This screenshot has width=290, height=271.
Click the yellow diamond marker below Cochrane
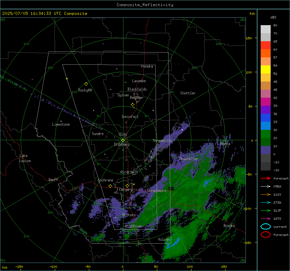pyautogui.click(x=110, y=186)
